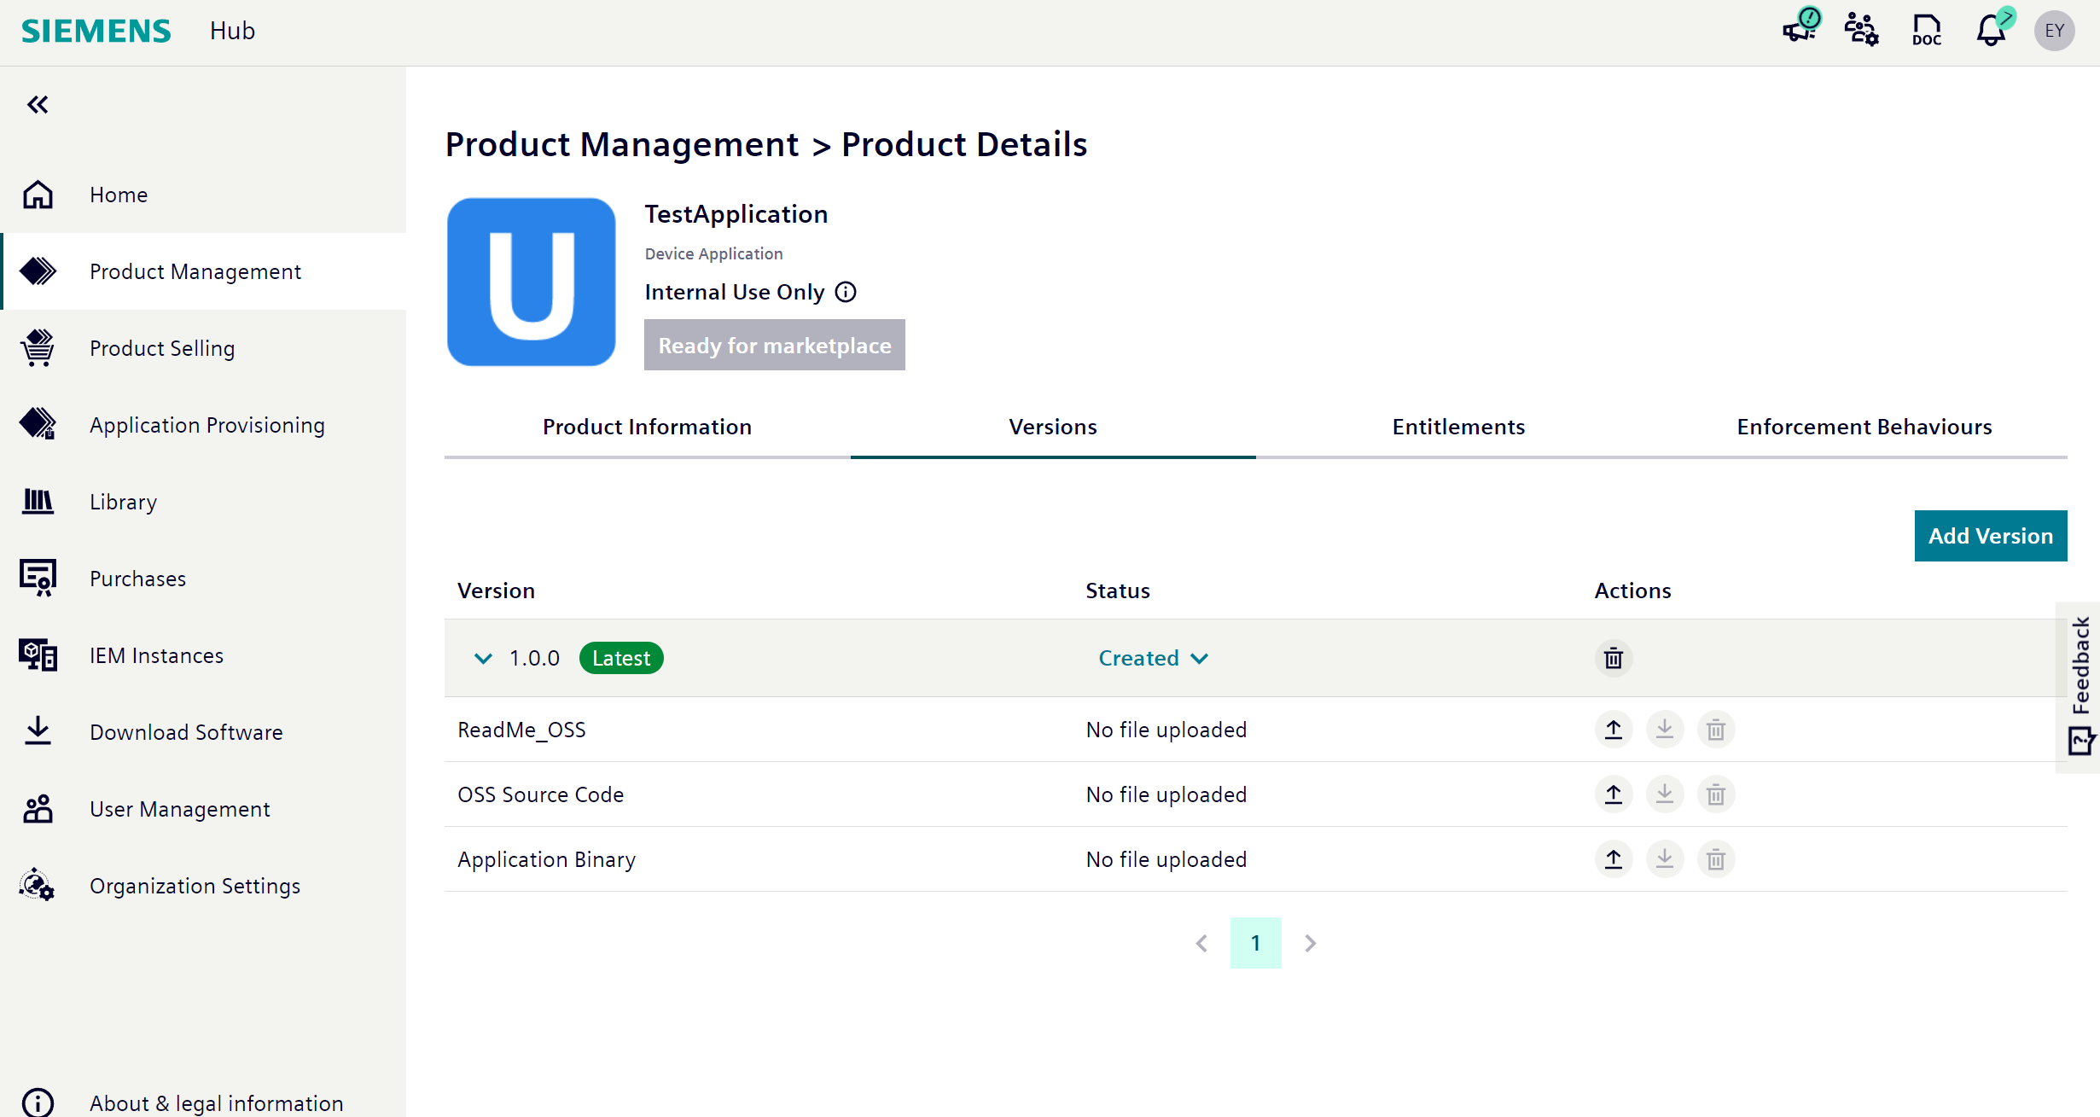Click the Product Management breadcrumb
The height and width of the screenshot is (1117, 2100).
tap(622, 144)
